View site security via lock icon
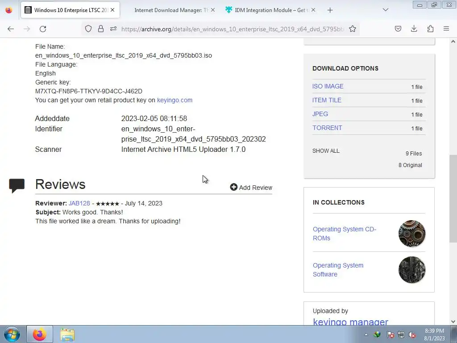The width and height of the screenshot is (457, 343). click(x=101, y=29)
